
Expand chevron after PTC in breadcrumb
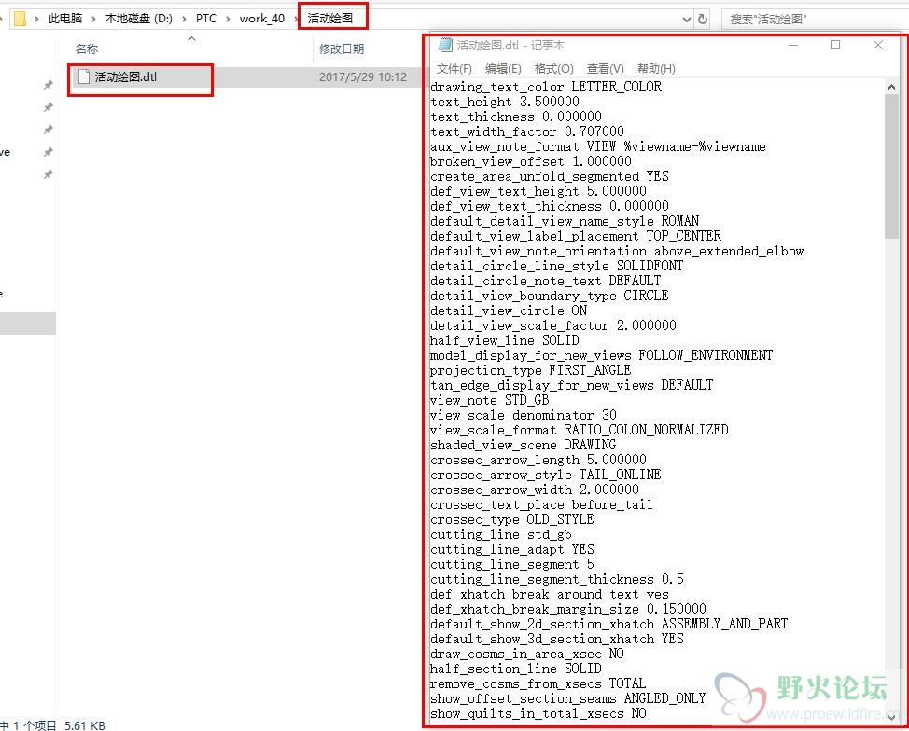228,20
